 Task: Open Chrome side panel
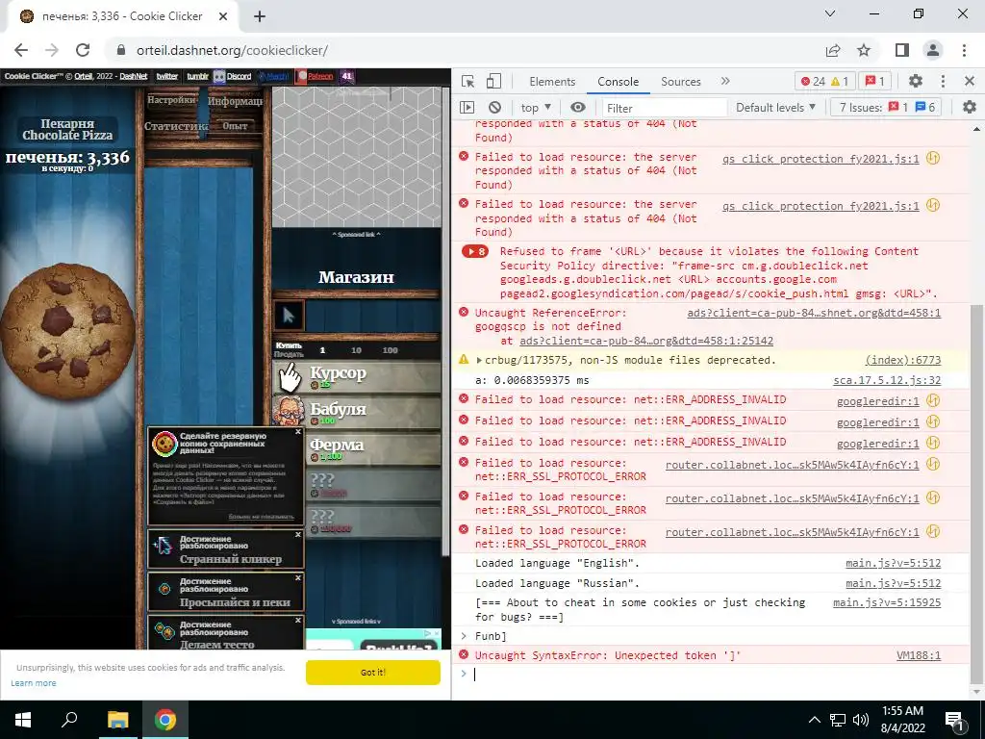(x=902, y=50)
